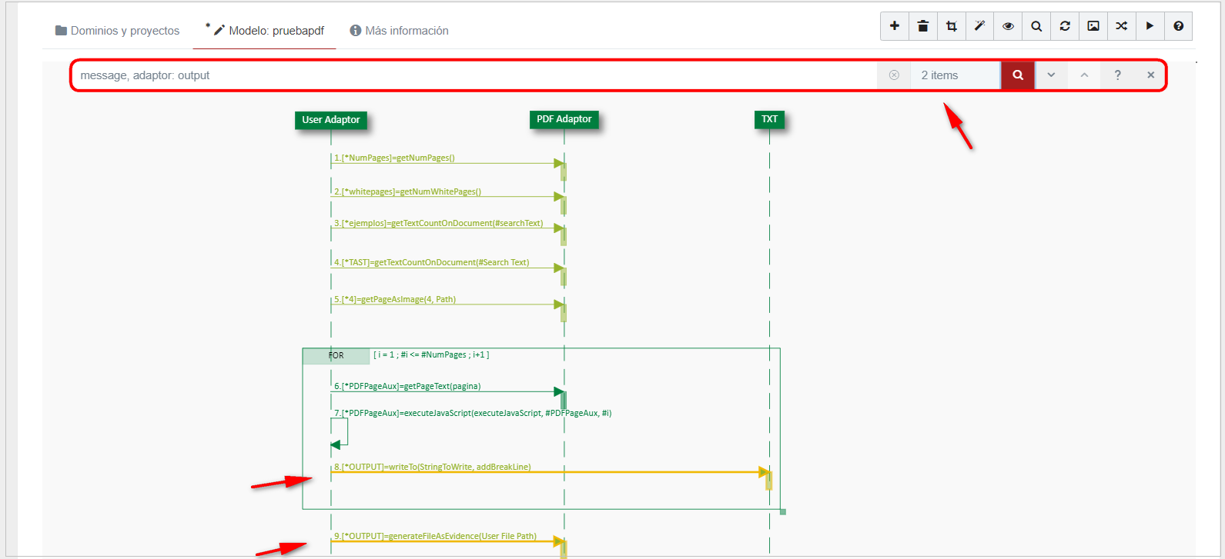1225x559 pixels.
Task: Click the refresh arrows icon
Action: (1065, 26)
